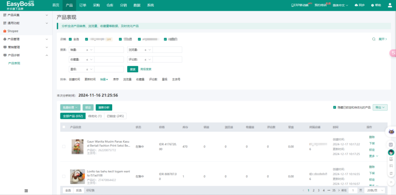Toggle 隐藏已锁定和待优化的产品 checkbox

pyautogui.click(x=334, y=108)
